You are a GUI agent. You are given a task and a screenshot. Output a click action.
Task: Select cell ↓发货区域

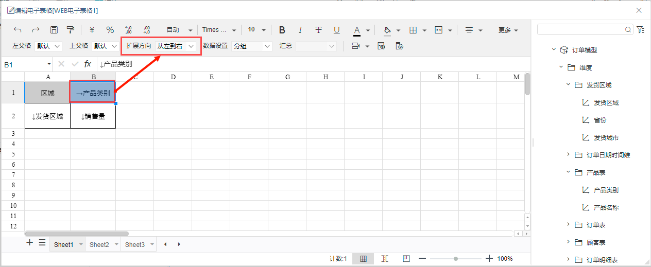(x=47, y=116)
